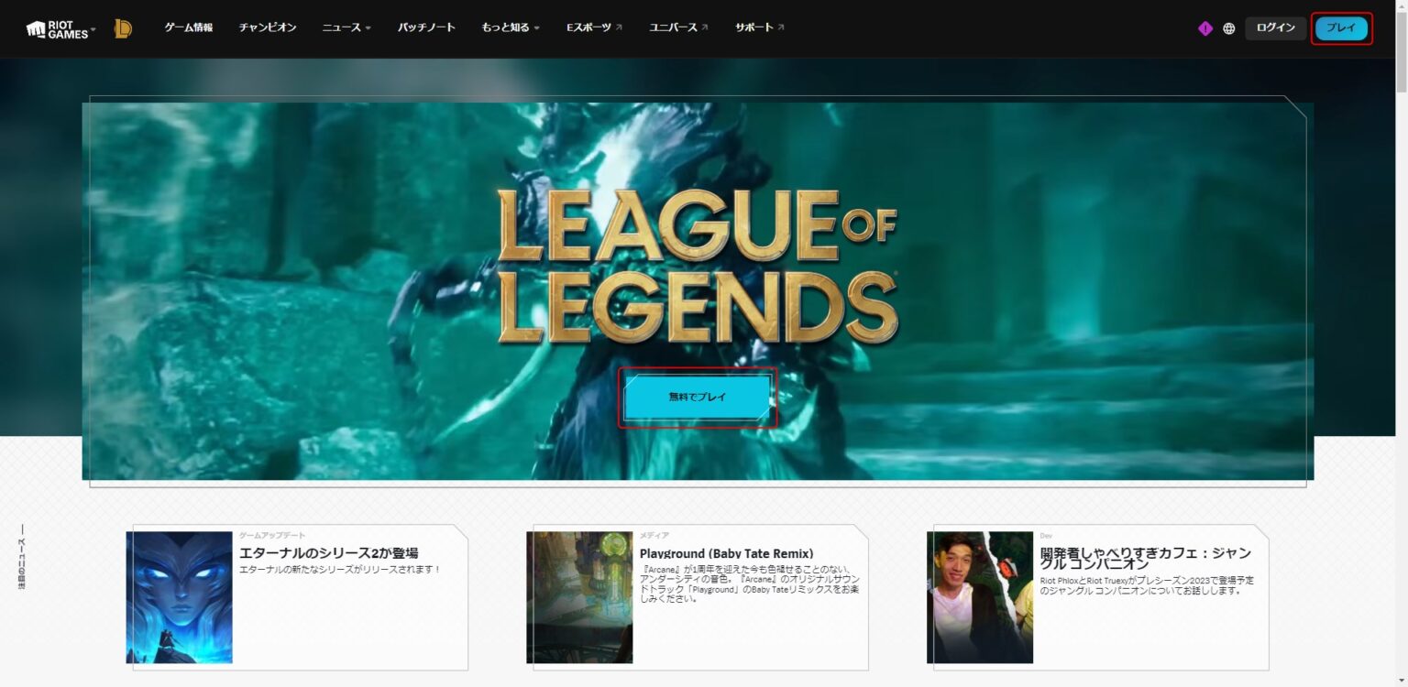
Task: Click the external-link arrow beside サポート
Action: point(781,27)
